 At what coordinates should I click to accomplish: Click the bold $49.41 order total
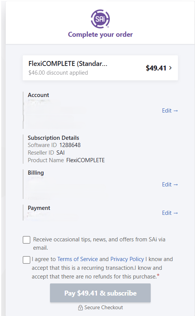coord(156,68)
